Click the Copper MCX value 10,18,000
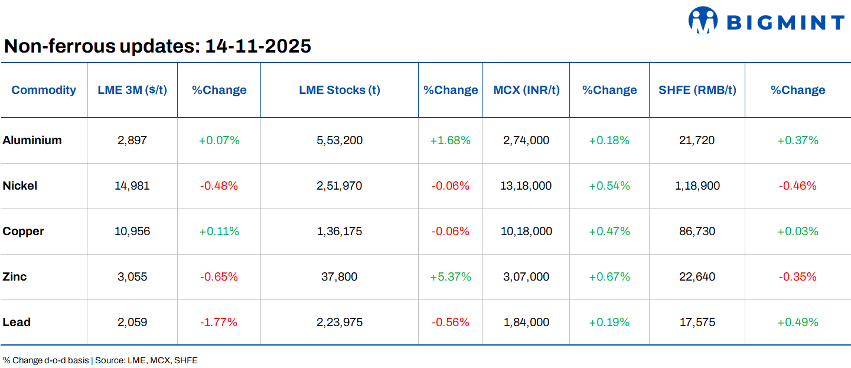This screenshot has height=368, width=851. pos(526,231)
